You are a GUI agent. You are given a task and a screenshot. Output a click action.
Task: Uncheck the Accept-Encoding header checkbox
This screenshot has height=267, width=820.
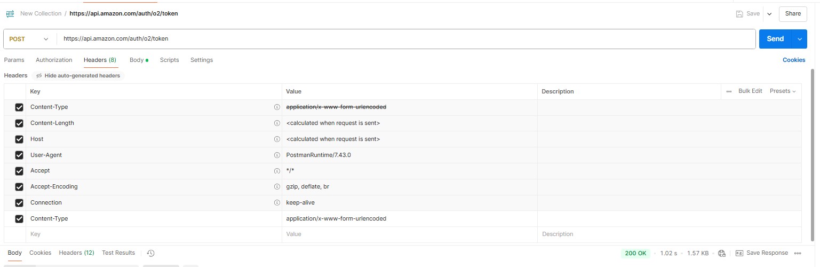click(19, 187)
